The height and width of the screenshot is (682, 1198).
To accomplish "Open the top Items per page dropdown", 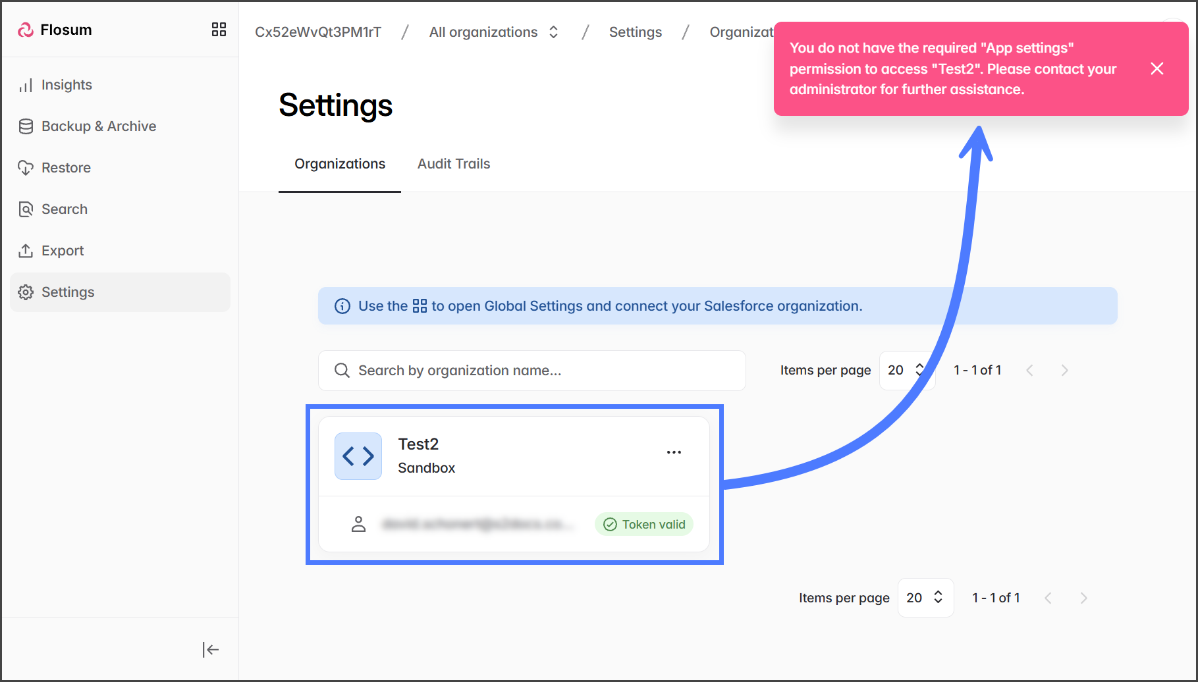I will [x=906, y=370].
